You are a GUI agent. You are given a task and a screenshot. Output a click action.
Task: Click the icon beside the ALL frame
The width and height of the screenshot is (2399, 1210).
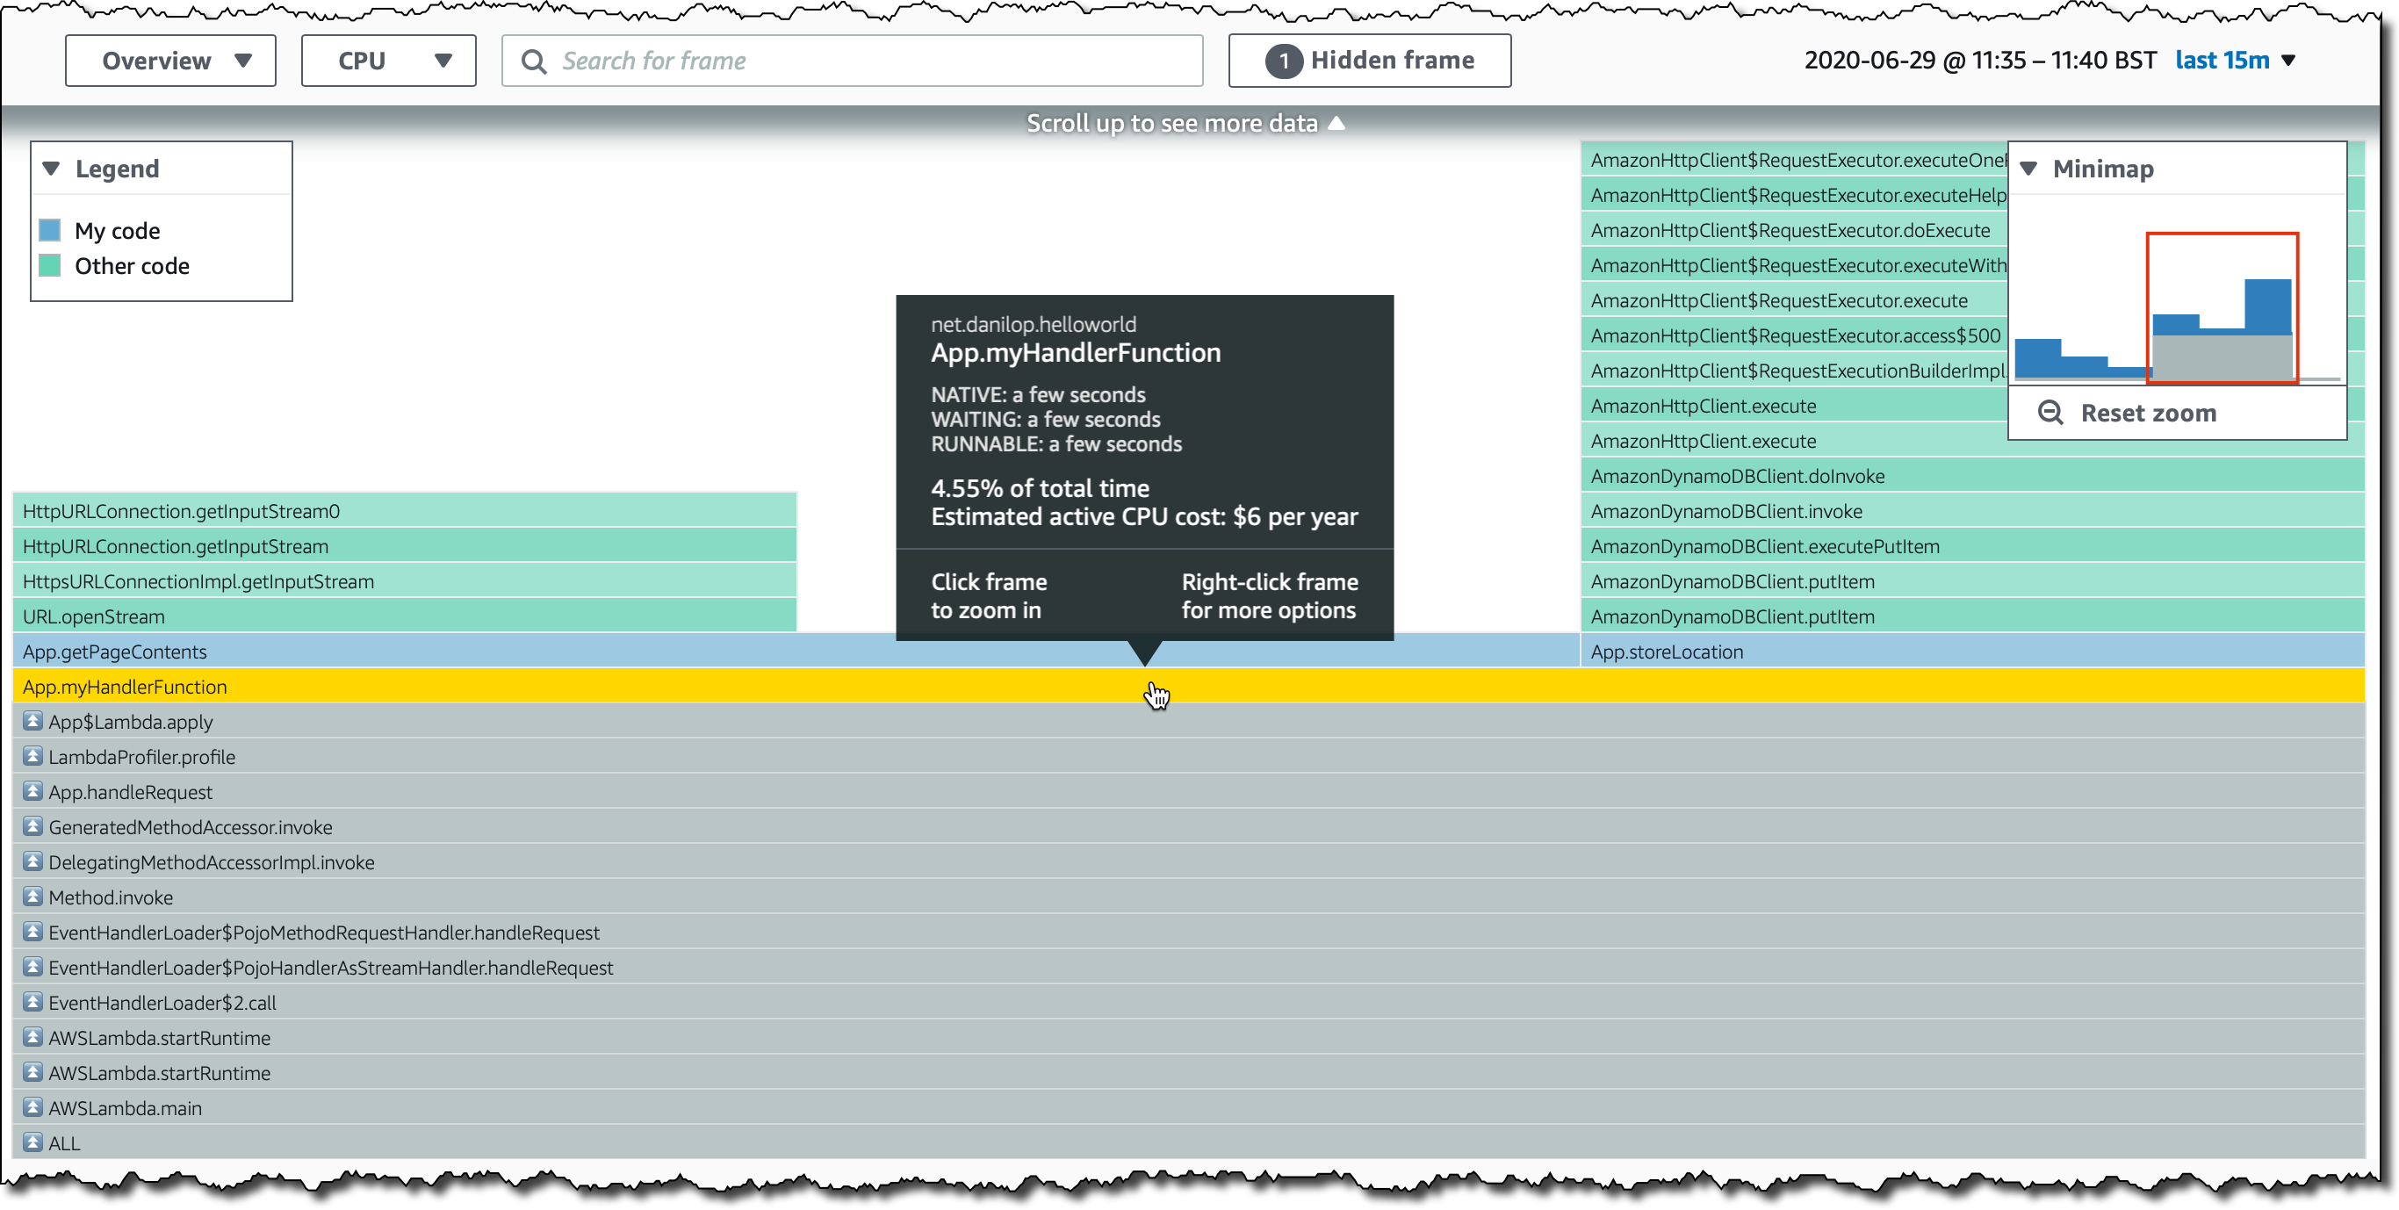click(x=32, y=1143)
